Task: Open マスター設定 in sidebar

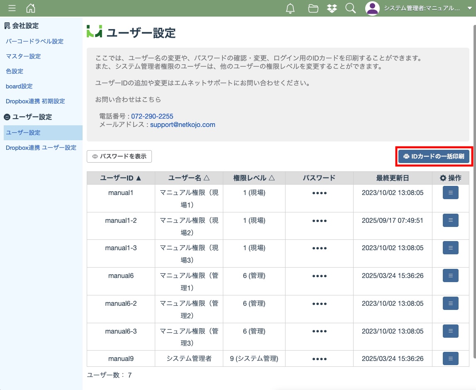Action: pos(23,56)
